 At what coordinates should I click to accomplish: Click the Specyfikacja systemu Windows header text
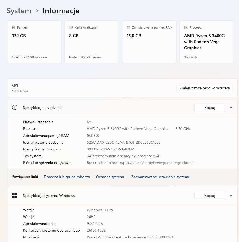(x=49, y=196)
